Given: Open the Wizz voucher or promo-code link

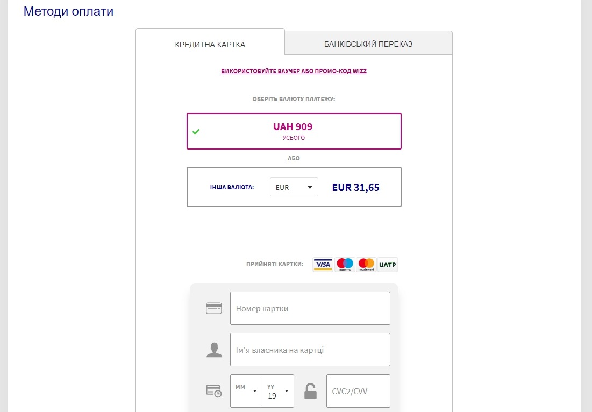Looking at the screenshot, I should click(x=294, y=71).
